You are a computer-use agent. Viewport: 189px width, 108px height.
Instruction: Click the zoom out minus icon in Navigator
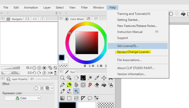(34, 68)
